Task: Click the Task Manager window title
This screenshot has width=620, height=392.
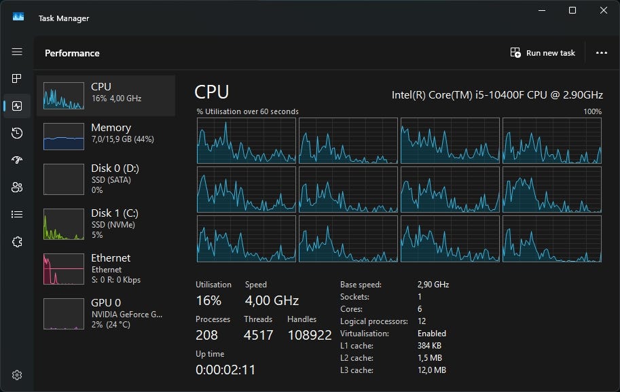Action: click(x=64, y=18)
